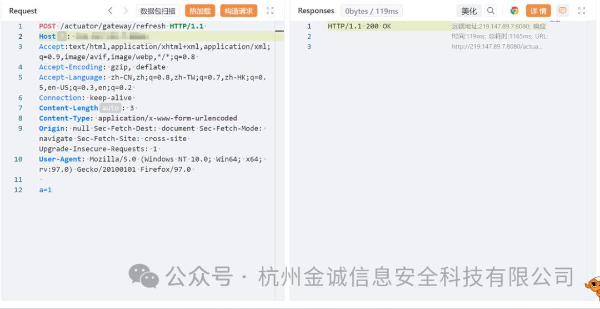Click HTTP/1.1 200 OK response line
The image size is (600, 309).
pos(359,27)
